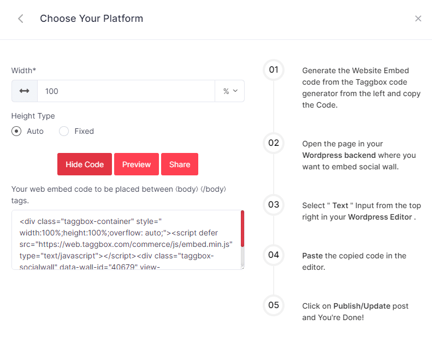Screen dimensions: 432x360
Task: Click the step 03 circle marker
Action: (274, 205)
